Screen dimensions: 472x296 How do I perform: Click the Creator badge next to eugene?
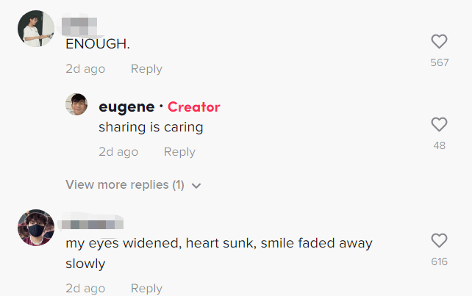click(194, 107)
